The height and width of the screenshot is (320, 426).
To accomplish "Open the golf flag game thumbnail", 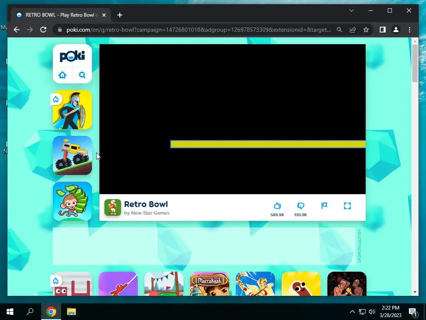I will click(x=164, y=283).
